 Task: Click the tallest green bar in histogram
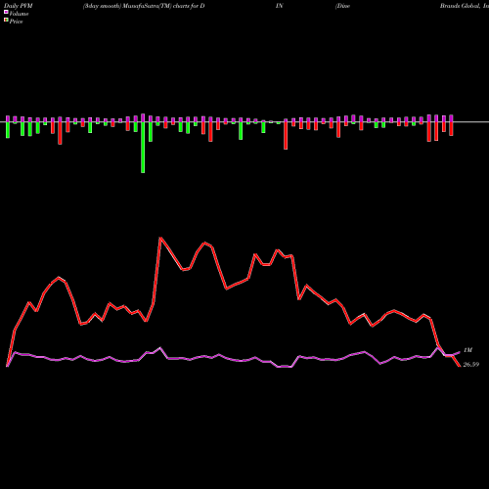pos(143,148)
